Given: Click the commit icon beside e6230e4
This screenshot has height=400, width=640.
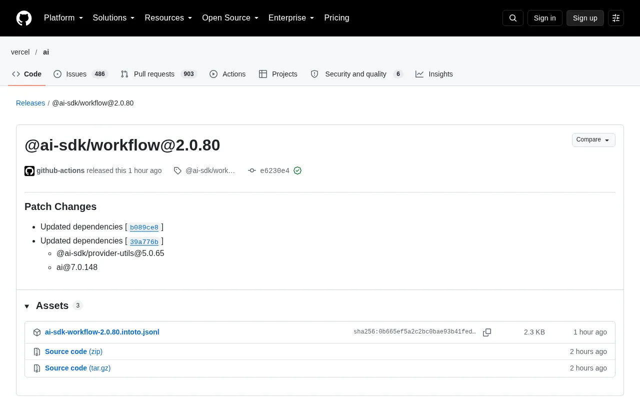Looking at the screenshot, I should (252, 170).
